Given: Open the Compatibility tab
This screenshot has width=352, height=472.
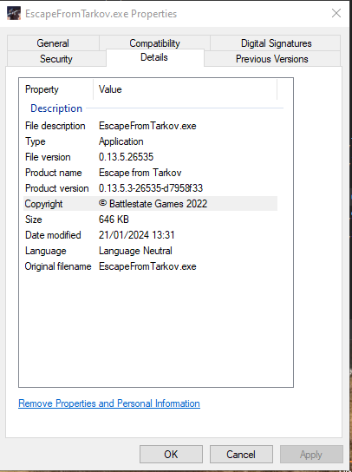Looking at the screenshot, I should (x=154, y=43).
